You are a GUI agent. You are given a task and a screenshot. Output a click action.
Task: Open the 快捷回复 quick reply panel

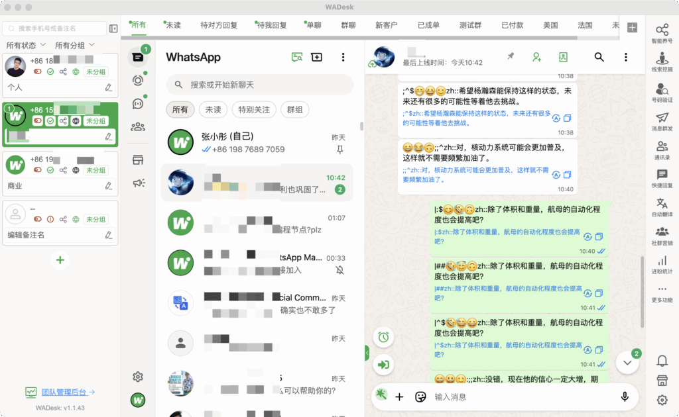(x=662, y=178)
